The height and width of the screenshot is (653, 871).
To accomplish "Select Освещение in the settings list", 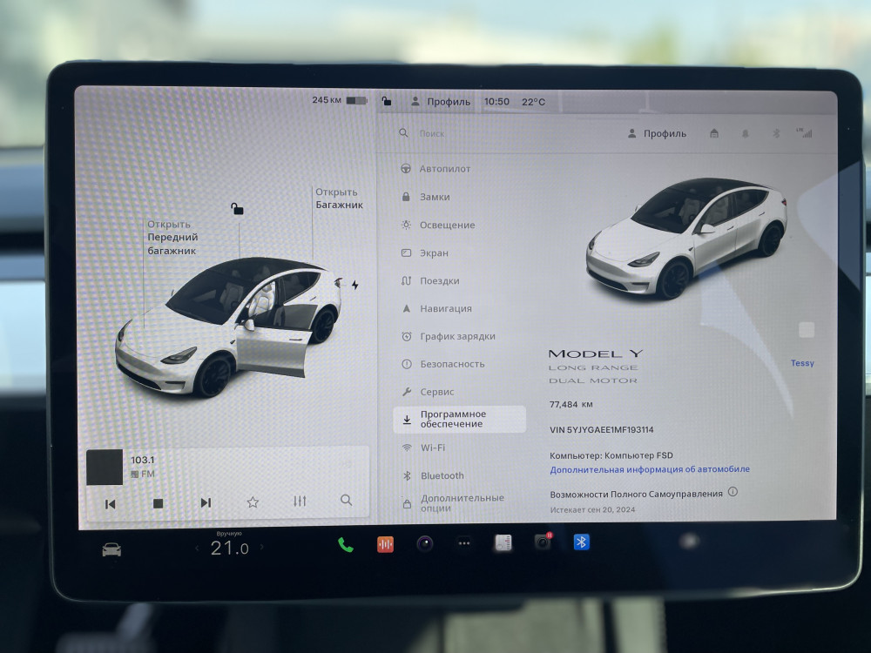I will 438,225.
